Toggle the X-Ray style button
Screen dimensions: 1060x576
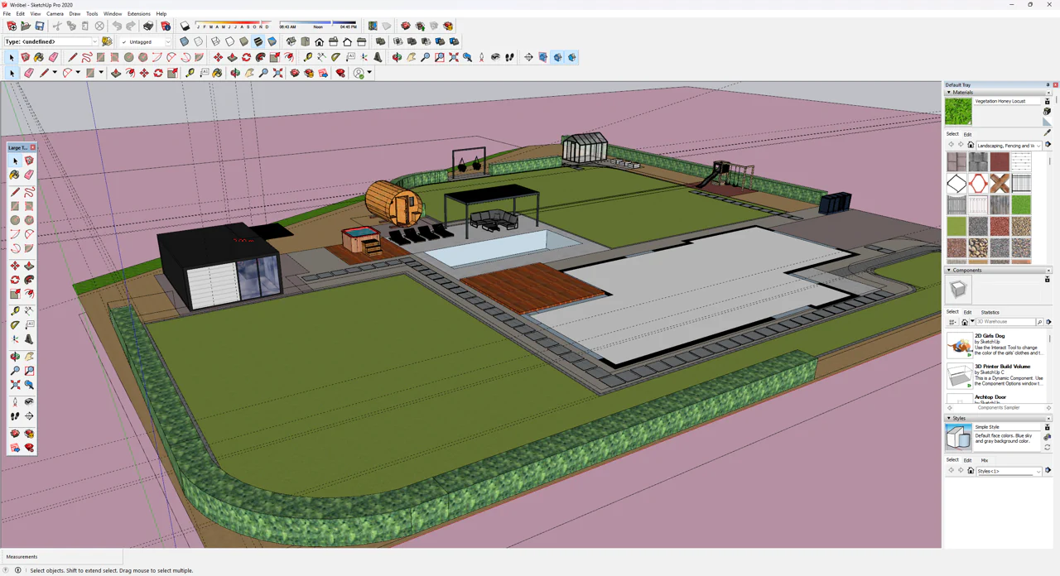point(184,41)
